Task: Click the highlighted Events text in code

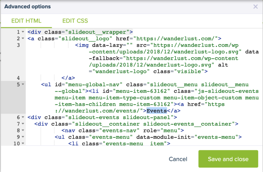Action: click(156, 111)
